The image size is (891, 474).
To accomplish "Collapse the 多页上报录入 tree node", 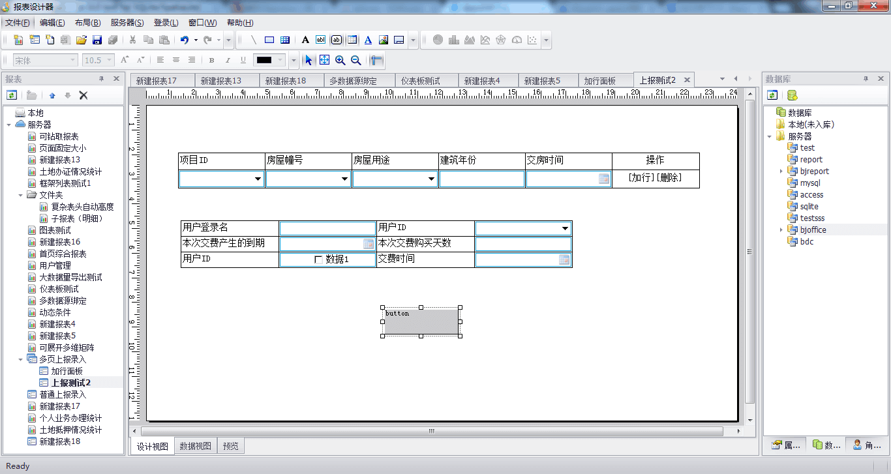I will tap(20, 359).
